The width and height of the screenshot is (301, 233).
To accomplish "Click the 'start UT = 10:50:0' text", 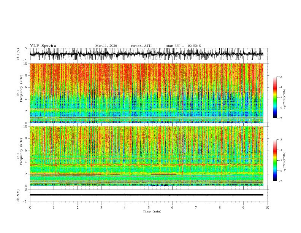I will 184,46.
